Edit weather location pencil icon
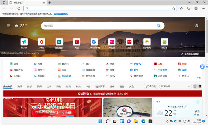Image resolution: width=208 pixels, height=125 pixels. click(x=185, y=106)
